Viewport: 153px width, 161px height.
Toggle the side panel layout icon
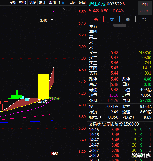70,9
